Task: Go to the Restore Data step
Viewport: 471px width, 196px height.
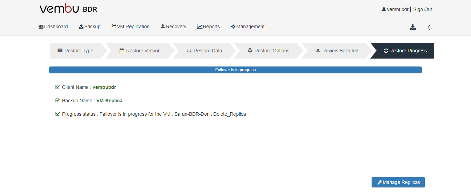Action: coord(204,51)
